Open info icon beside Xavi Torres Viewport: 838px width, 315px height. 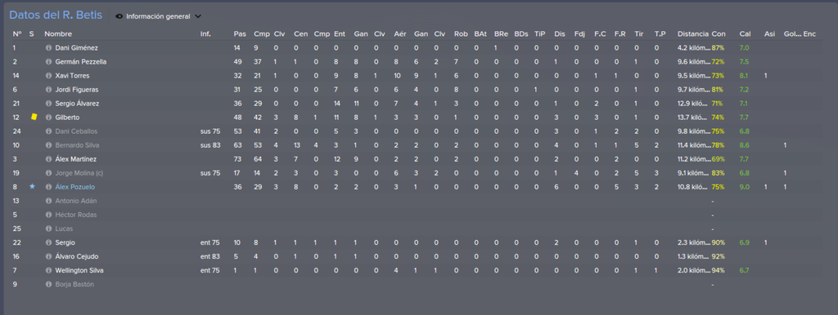[48, 76]
